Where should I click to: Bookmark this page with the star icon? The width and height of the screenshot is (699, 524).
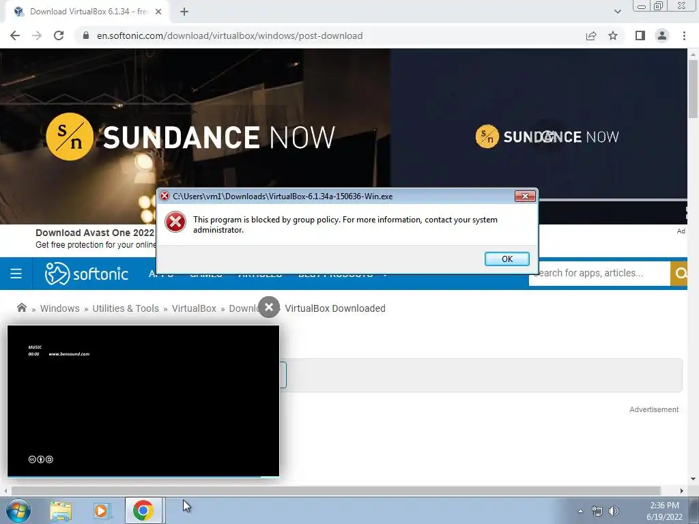pos(613,35)
